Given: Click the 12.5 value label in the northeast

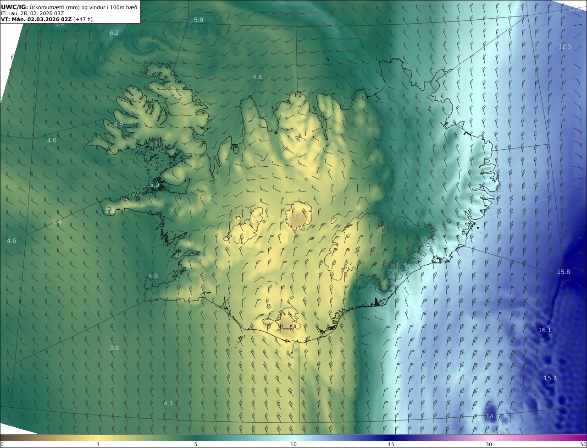Looking at the screenshot, I should (x=565, y=46).
